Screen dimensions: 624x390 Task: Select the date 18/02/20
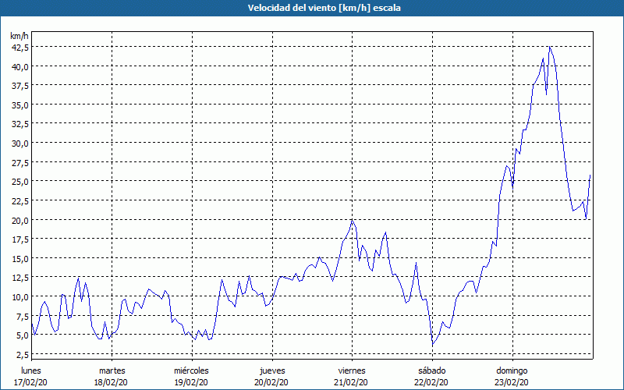click(x=111, y=382)
